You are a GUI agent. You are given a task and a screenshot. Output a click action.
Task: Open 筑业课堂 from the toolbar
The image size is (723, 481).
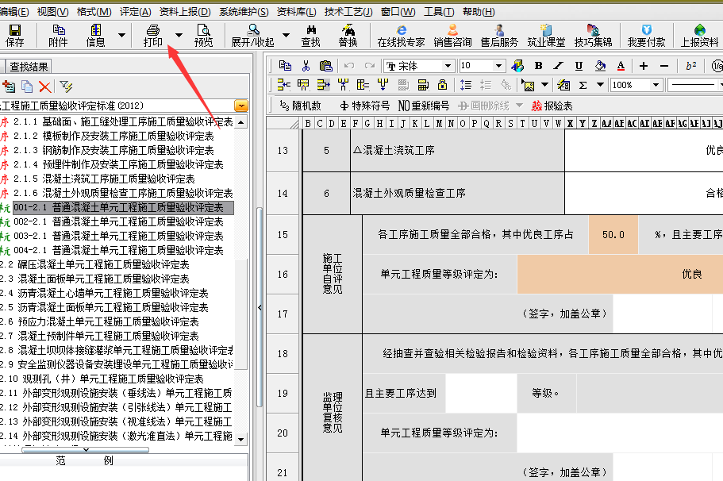[x=546, y=35]
